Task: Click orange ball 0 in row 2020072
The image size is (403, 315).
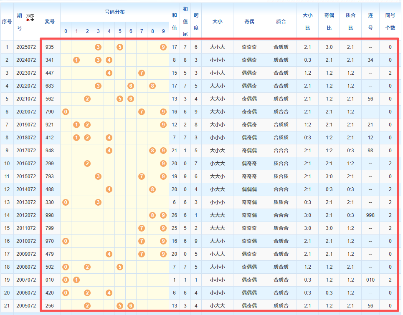Action: pyautogui.click(x=66, y=112)
